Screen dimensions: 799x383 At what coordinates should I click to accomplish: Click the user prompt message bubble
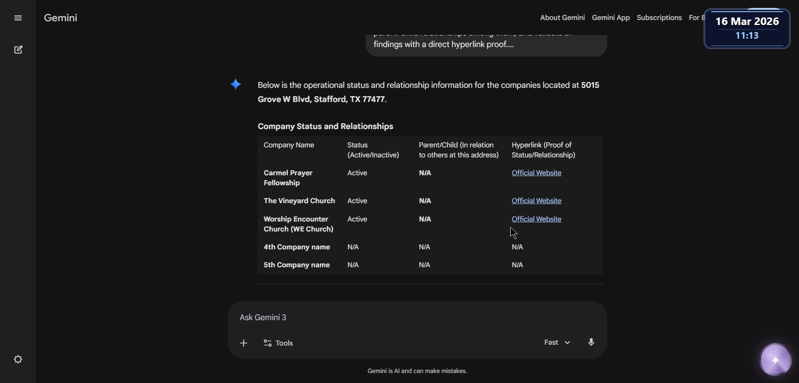point(486,45)
